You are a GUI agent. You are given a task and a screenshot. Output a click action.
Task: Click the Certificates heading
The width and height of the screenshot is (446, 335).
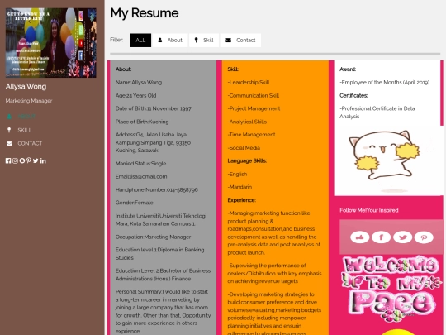tap(353, 96)
